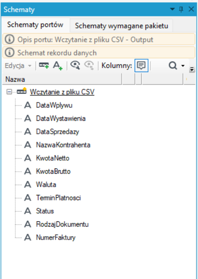
Task: Collapse the Wczytanie z pliku CSV node
Action: click(x=9, y=92)
